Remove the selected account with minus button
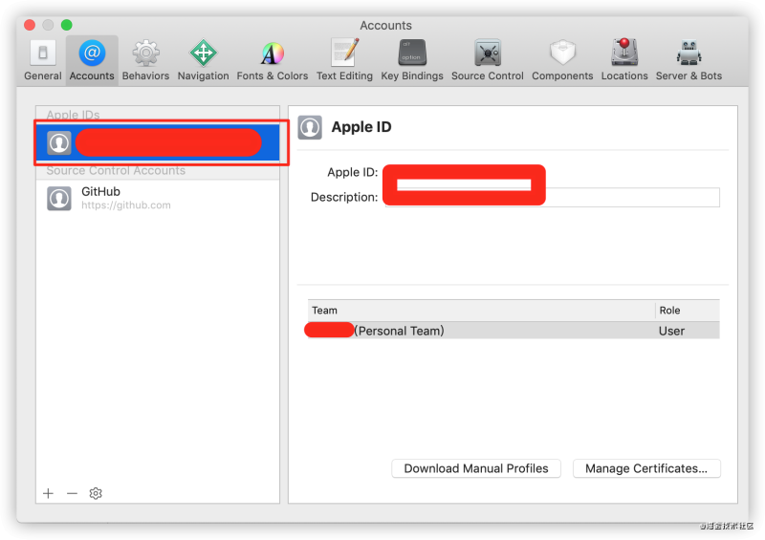Image resolution: width=765 pixels, height=540 pixels. tap(73, 493)
